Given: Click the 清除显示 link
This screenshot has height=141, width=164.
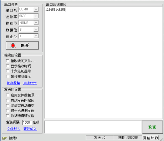Looking at the screenshot, I should coord(30,83).
